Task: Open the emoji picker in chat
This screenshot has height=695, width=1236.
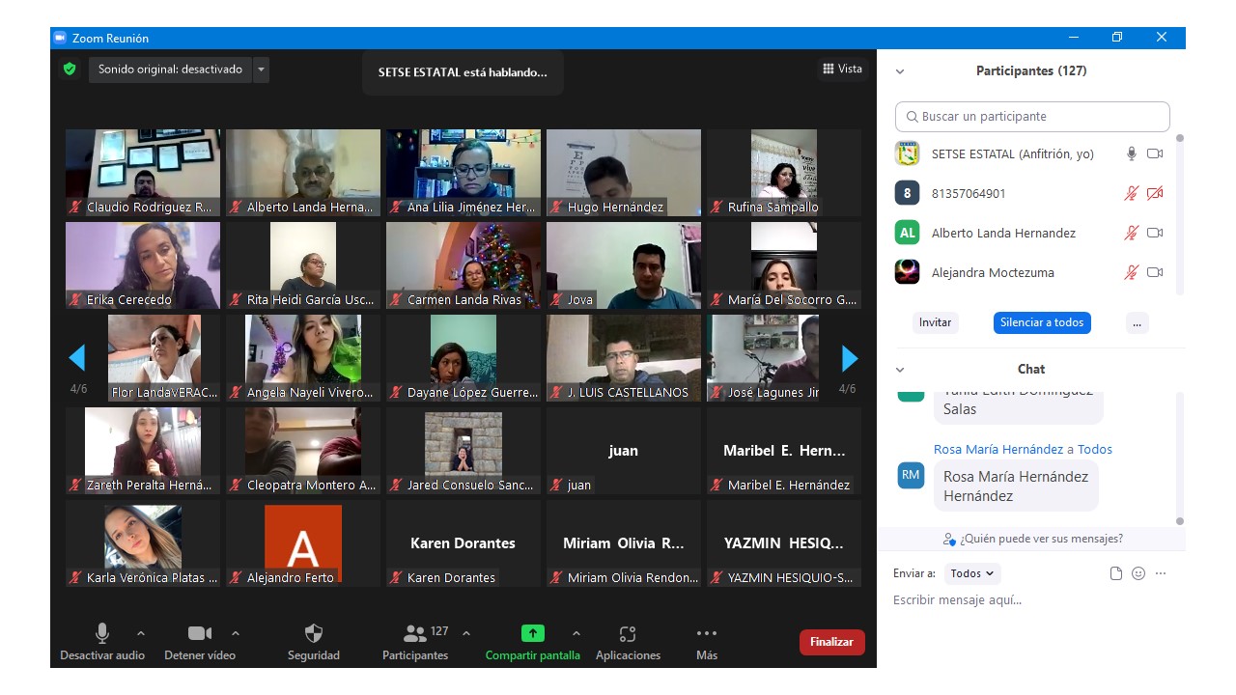Action: [1138, 573]
